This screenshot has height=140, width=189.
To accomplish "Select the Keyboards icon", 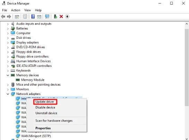I will [13, 71].
